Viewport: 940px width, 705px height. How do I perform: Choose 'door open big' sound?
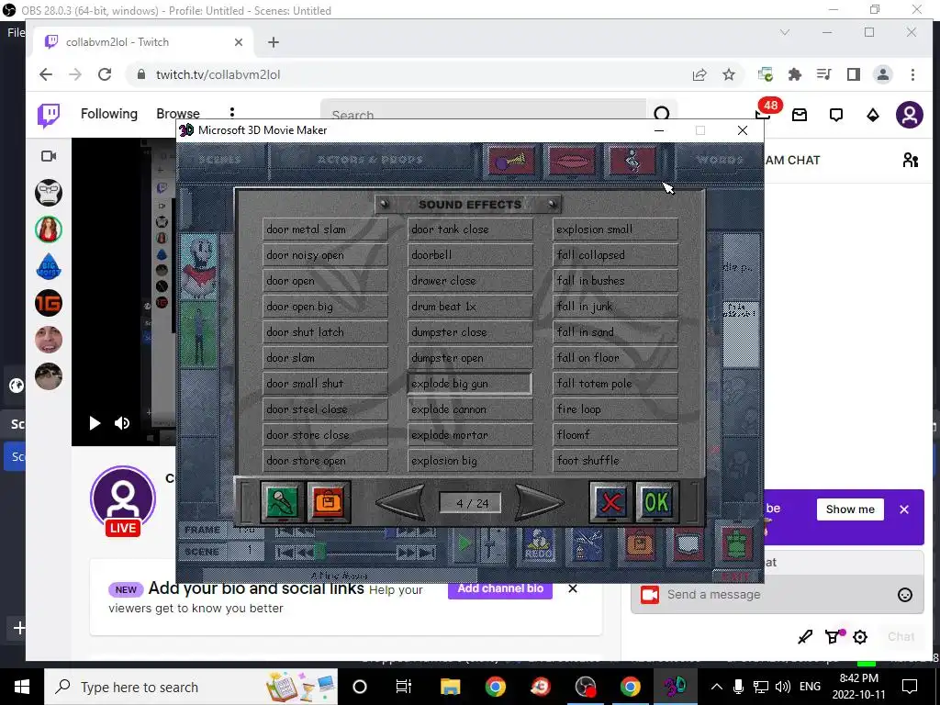point(325,307)
